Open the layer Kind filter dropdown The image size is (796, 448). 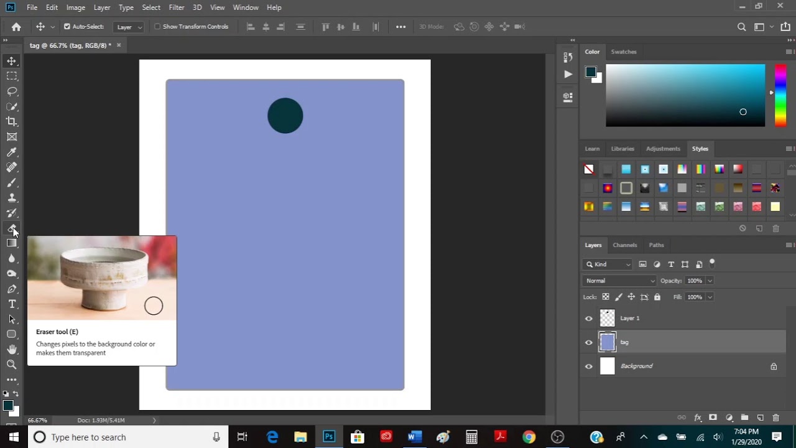(x=608, y=264)
